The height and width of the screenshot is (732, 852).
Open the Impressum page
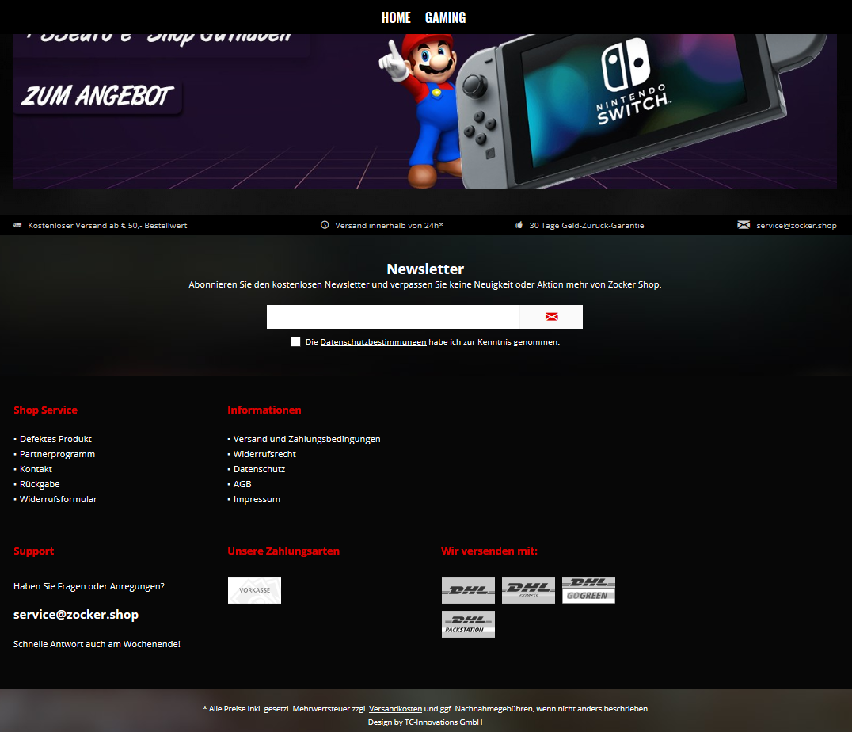(257, 499)
